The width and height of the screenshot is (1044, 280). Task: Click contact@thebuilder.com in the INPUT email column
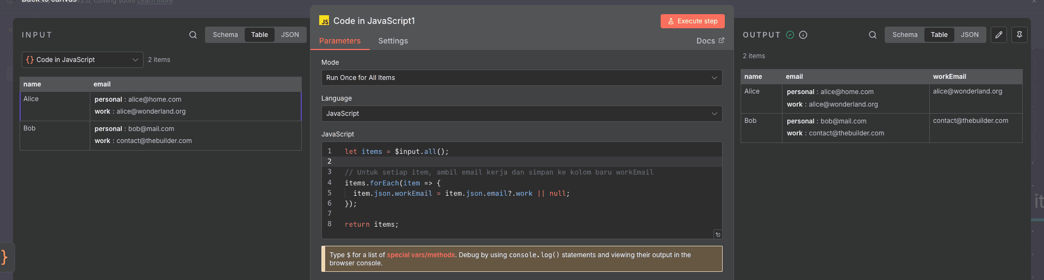(x=154, y=141)
